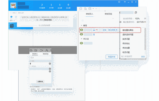
Task: Switch to 转发到人 tab in the enlarged panel
Action: (x=90, y=14)
